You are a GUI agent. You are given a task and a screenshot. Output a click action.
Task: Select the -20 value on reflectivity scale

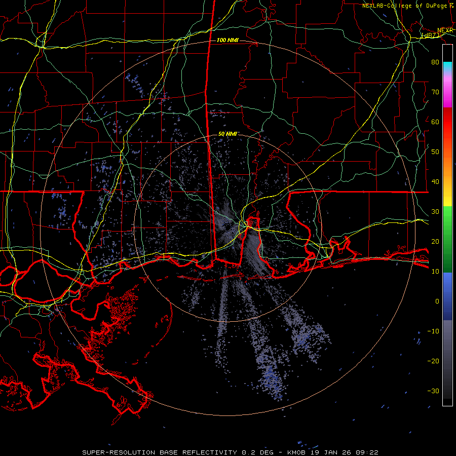433,361
